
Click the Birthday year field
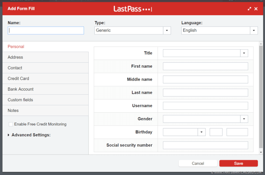click(x=237, y=132)
